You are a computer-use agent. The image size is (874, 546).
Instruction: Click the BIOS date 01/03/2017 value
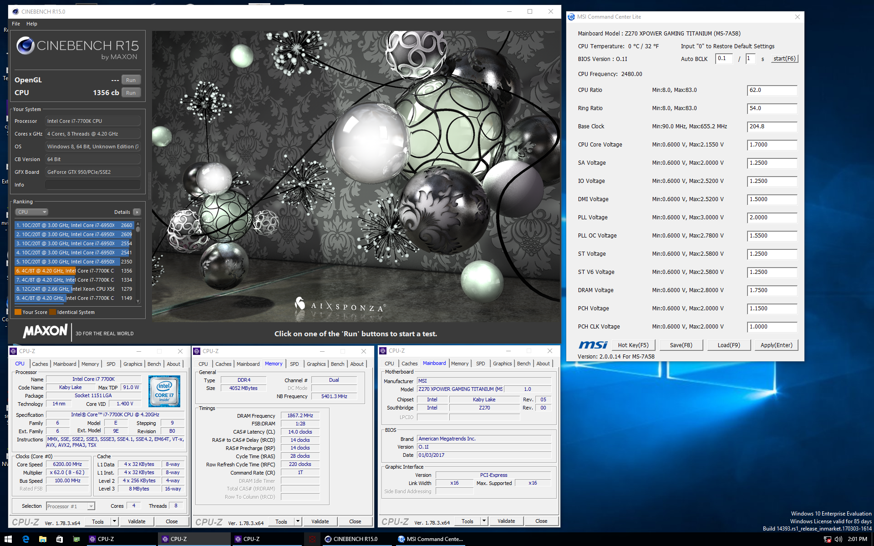click(x=484, y=455)
